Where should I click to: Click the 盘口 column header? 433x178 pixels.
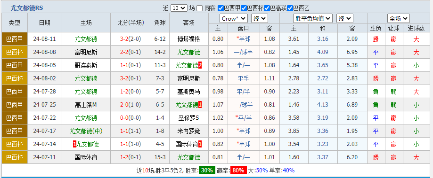tap(243, 28)
